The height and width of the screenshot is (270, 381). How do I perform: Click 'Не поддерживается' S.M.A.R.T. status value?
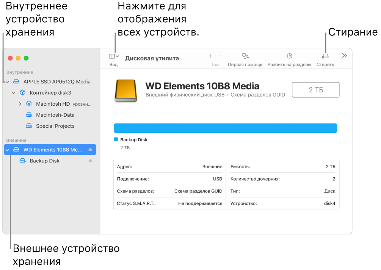[x=200, y=203]
